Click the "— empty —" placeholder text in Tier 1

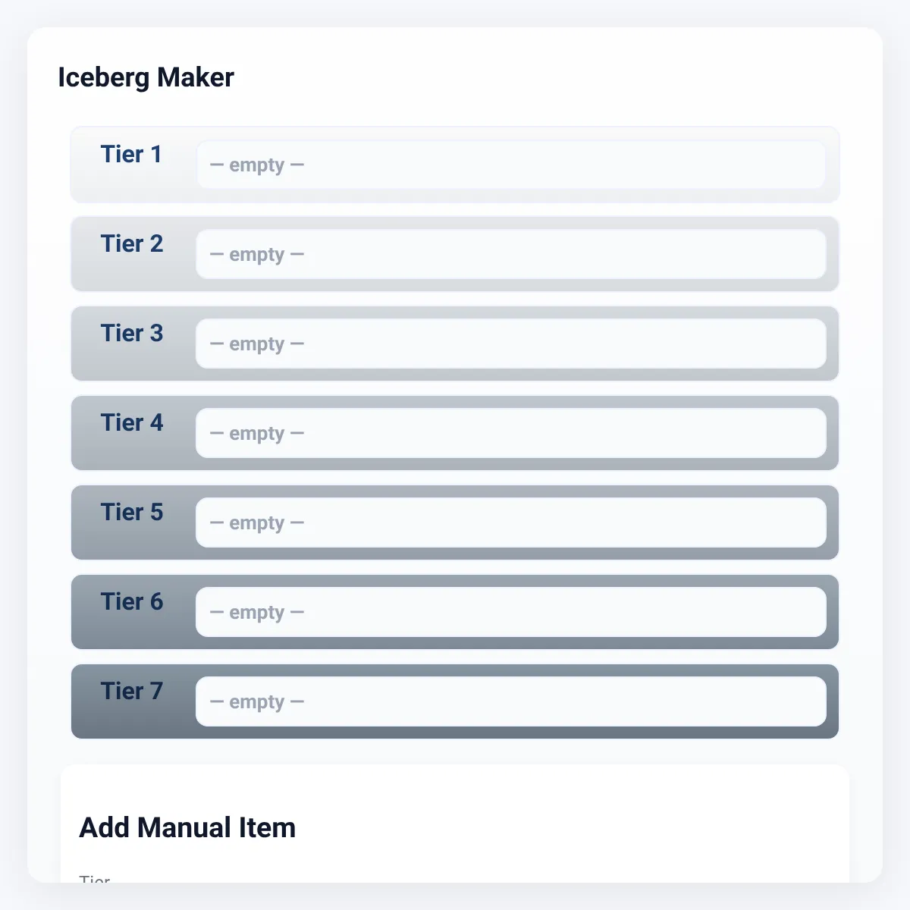(x=257, y=165)
